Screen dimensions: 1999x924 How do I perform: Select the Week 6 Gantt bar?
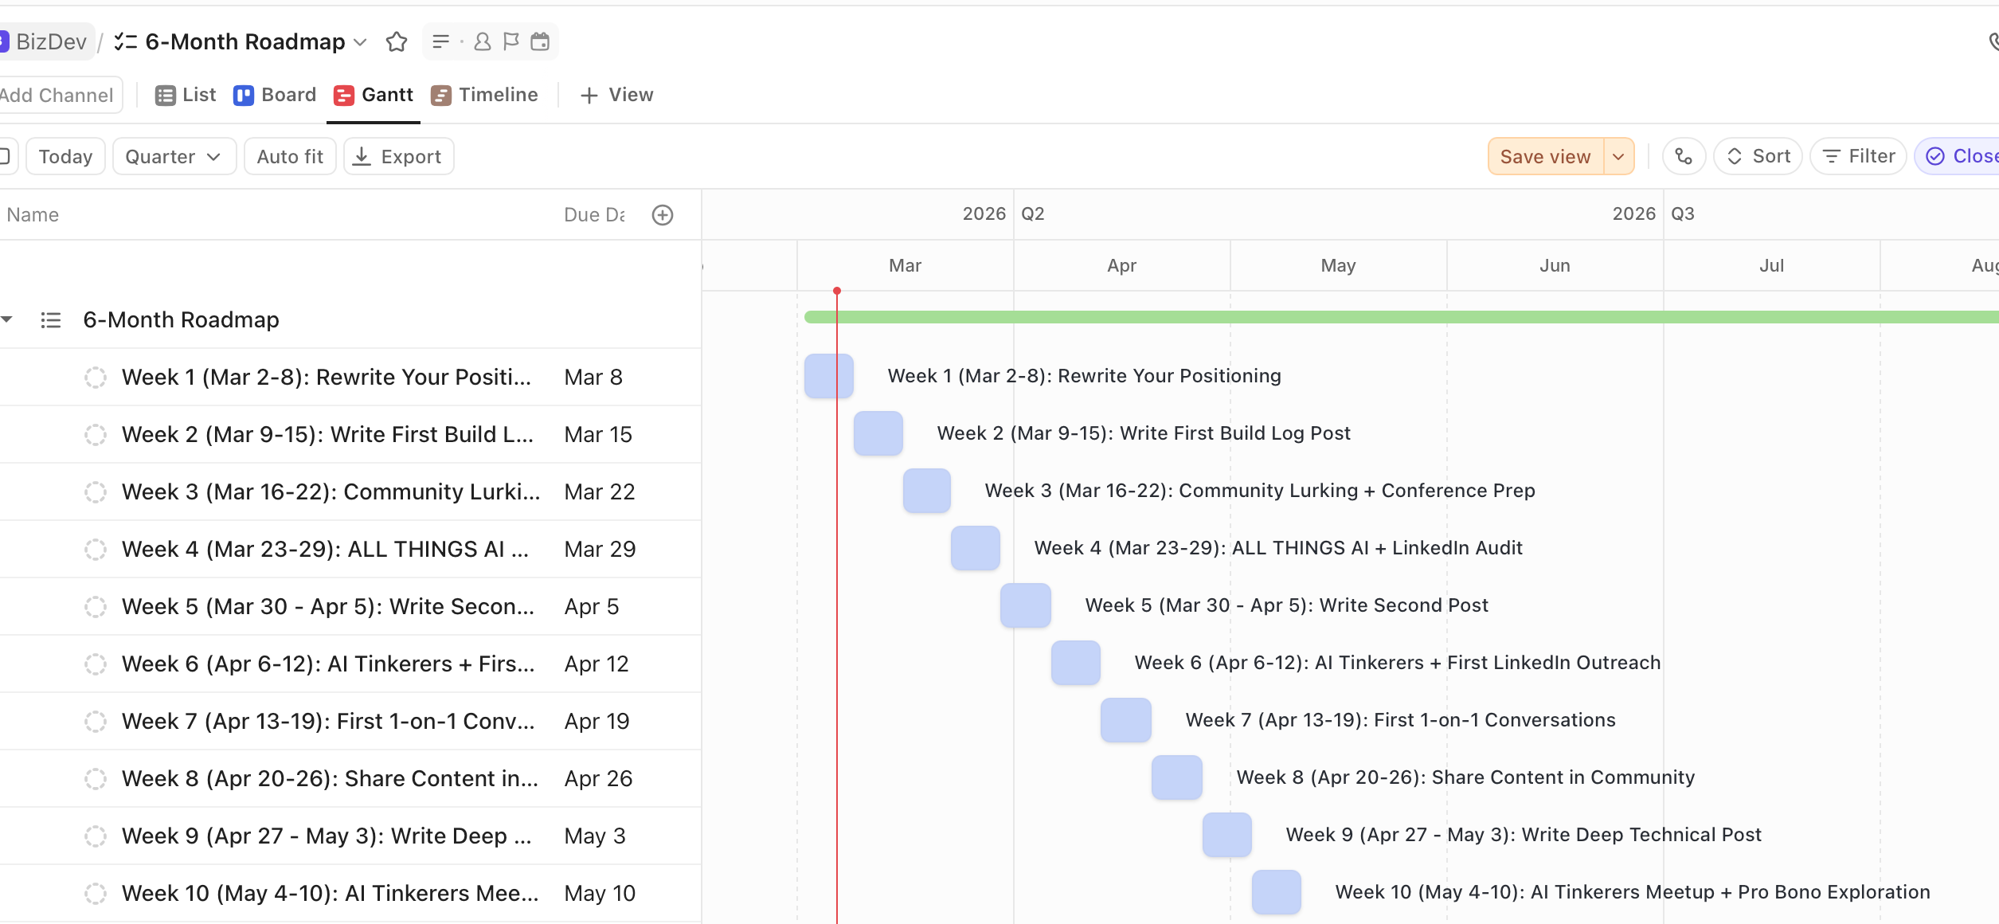point(1075,663)
